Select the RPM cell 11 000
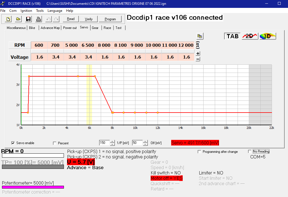The width and height of the screenshot is (288, 197). [170, 45]
